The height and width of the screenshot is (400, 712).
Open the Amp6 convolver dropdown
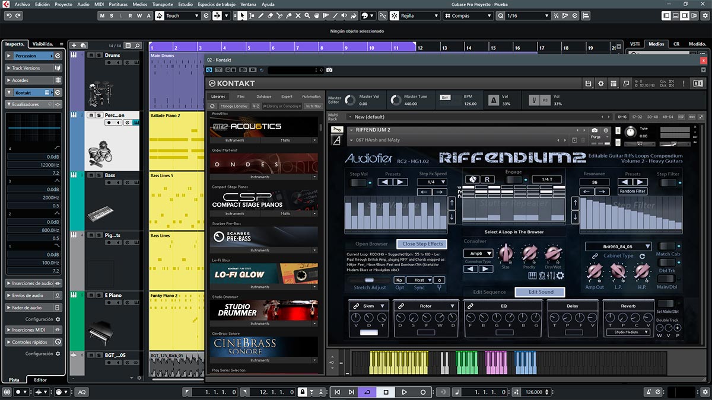(x=478, y=254)
